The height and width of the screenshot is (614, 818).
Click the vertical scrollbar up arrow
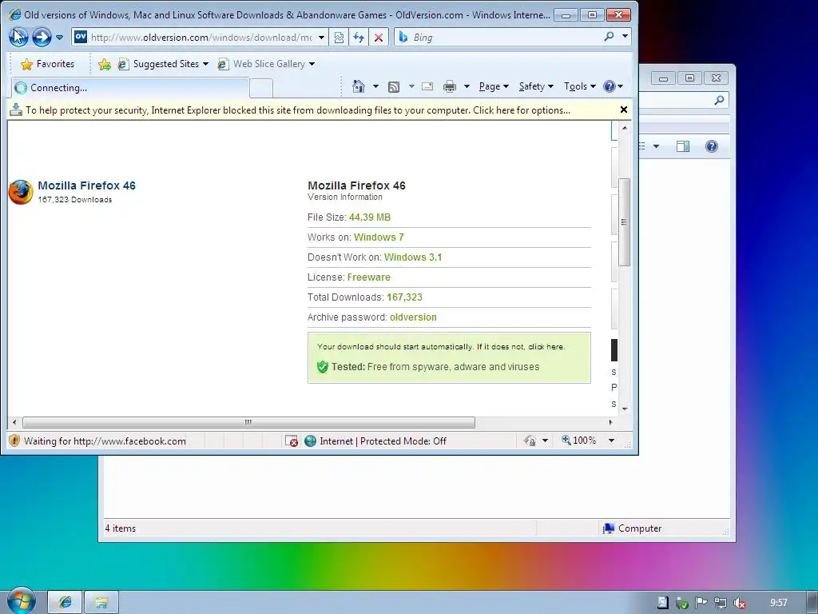625,128
